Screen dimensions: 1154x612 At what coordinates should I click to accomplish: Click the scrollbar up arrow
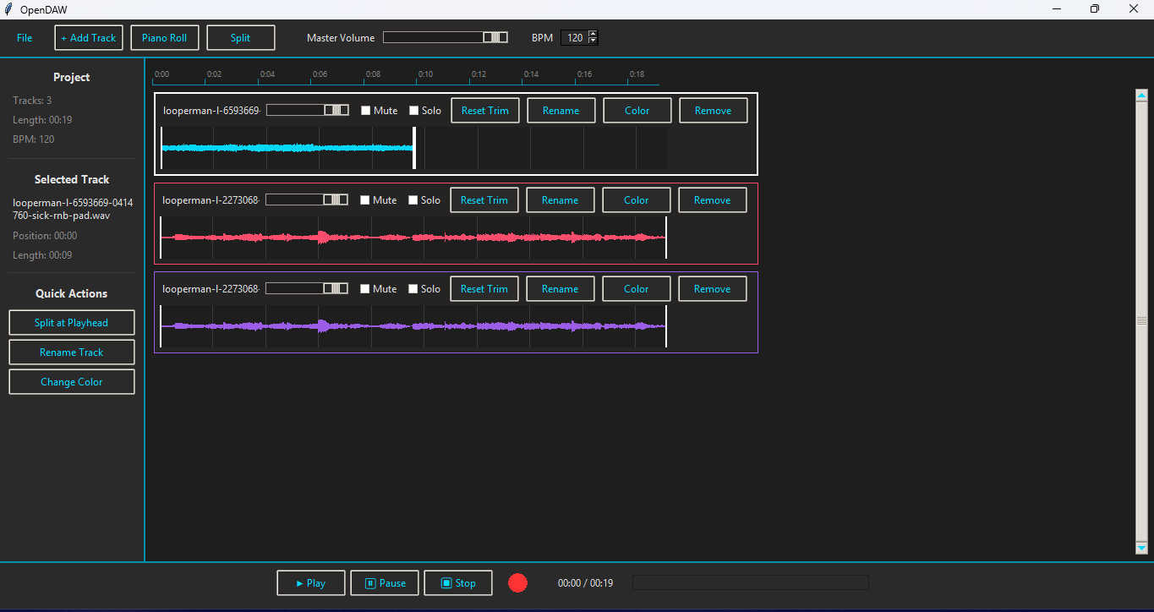click(1141, 95)
